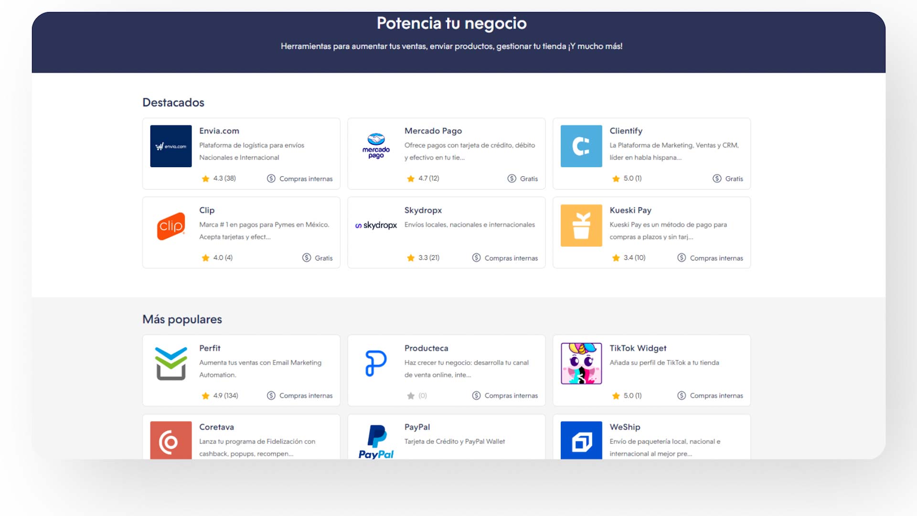Click the 'Más populares' section heading

tap(182, 319)
